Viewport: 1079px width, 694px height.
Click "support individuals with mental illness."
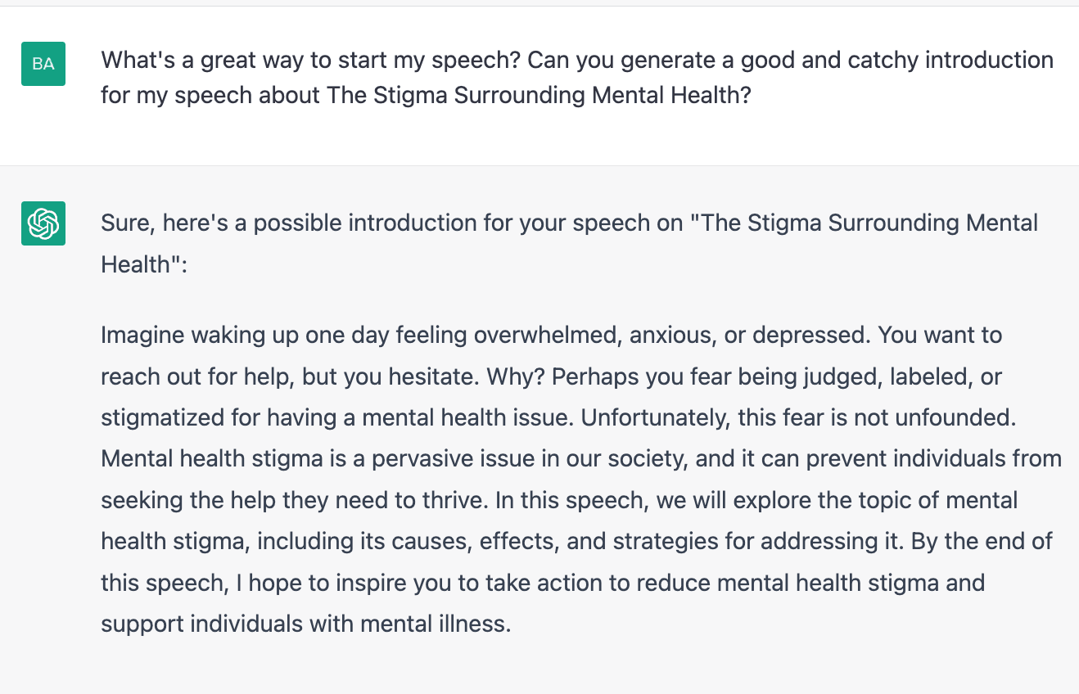tap(305, 624)
